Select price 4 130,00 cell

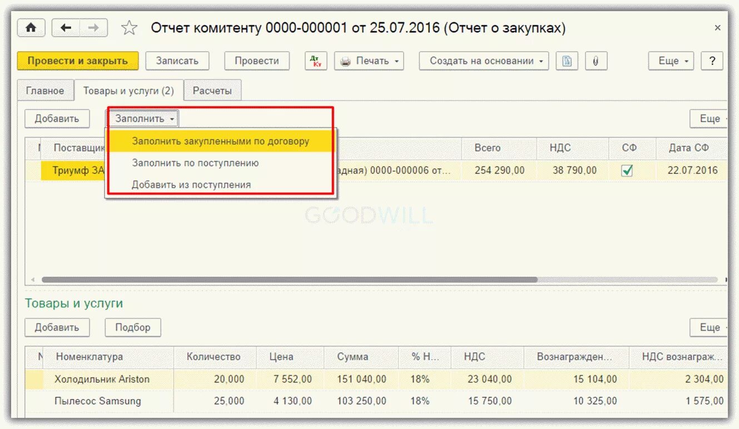(290, 401)
